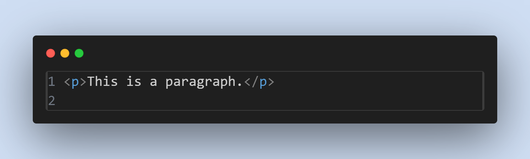Click the green maximize dot

(x=79, y=53)
